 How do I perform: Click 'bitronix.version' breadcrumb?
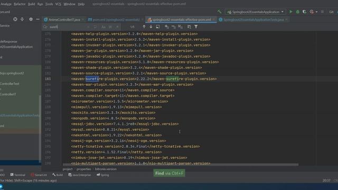click(106, 169)
